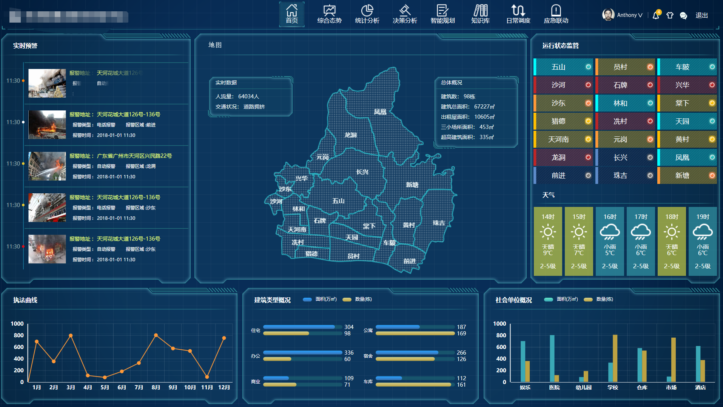Screen dimensions: 723x407
Task: Click the 16时 rain cloud icon
Action: pos(610,232)
